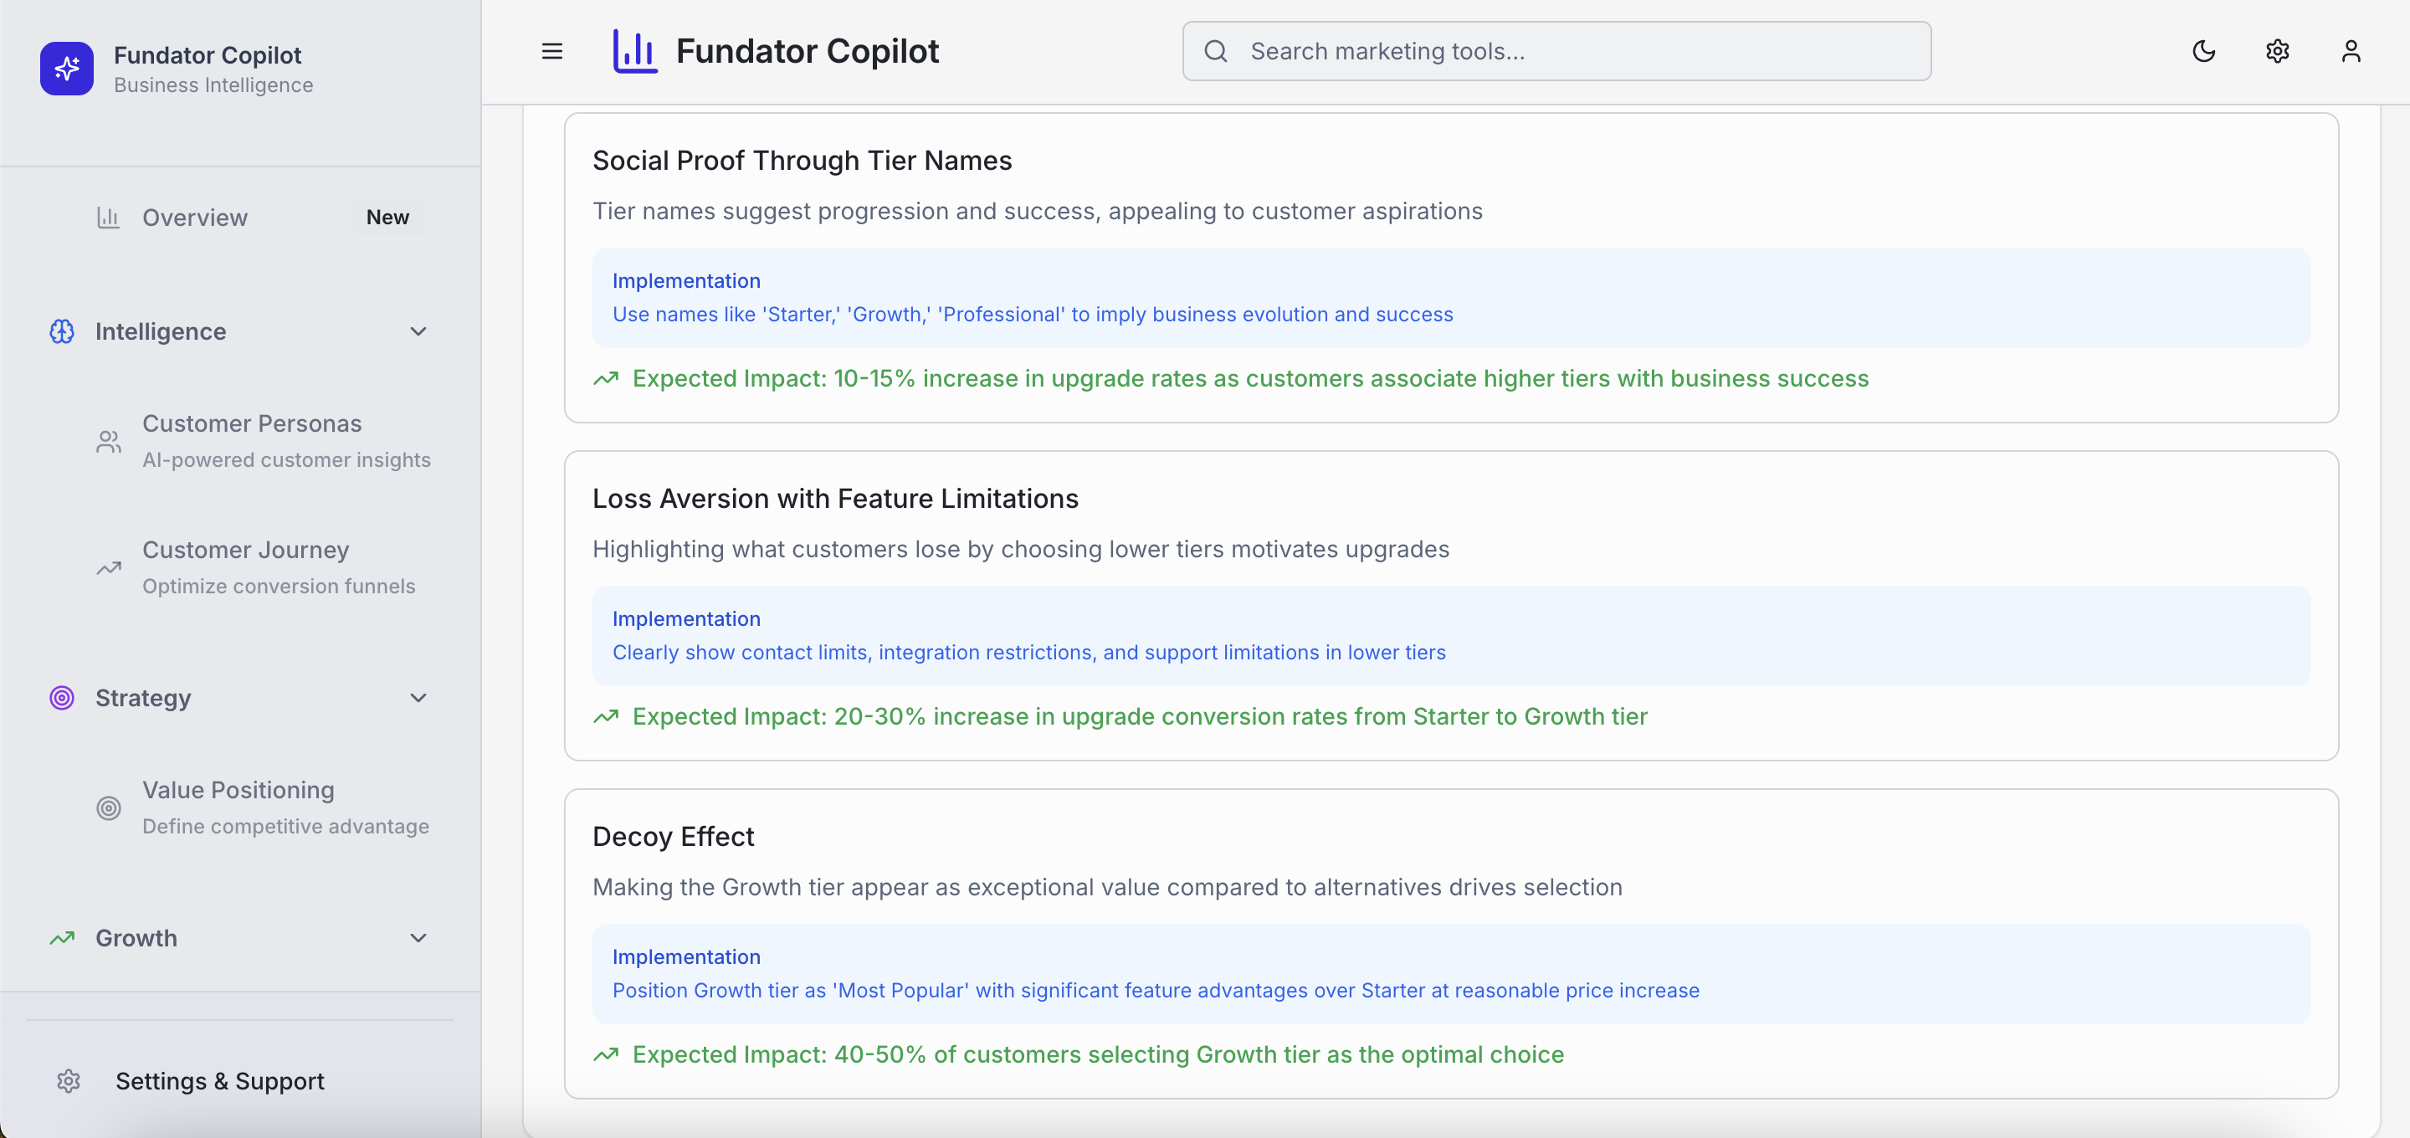Click the Fundator Copilot sparkle logo

66,69
